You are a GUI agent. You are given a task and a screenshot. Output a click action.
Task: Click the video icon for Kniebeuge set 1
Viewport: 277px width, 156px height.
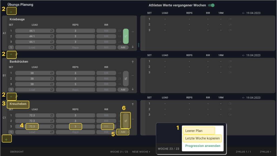tap(119, 31)
